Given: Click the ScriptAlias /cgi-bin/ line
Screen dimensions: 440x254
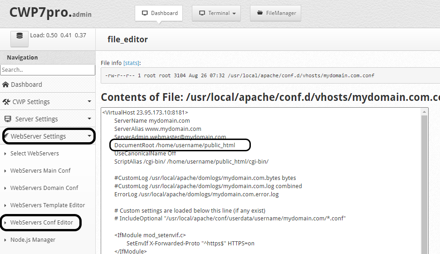Looking at the screenshot, I should (191, 162).
